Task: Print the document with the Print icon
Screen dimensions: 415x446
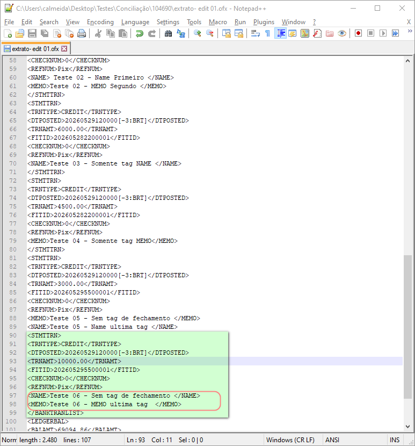Action: 82,33
